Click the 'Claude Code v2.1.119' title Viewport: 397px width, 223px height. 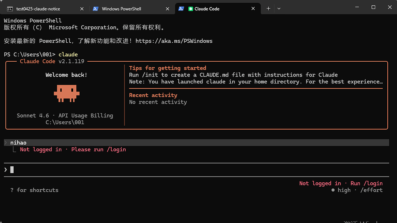pos(52,61)
